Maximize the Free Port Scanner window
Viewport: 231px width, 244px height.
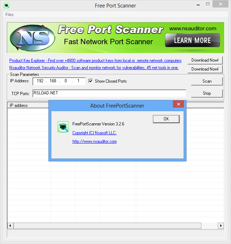click(208, 4)
